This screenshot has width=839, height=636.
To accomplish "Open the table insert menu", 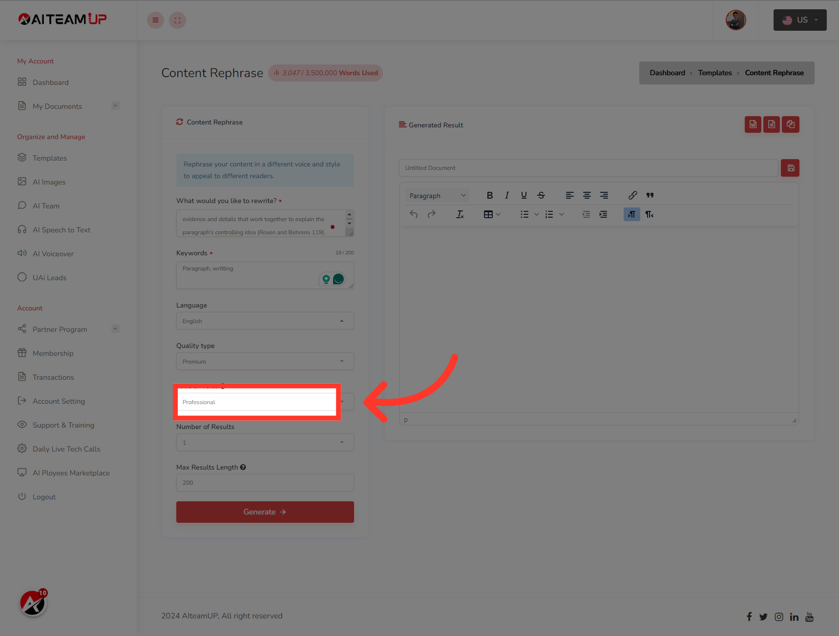I will 492,214.
